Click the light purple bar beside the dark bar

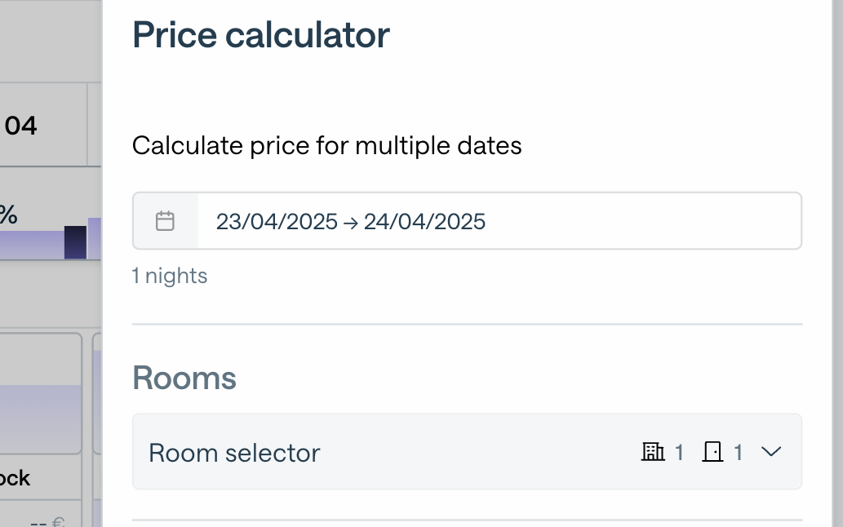(95, 238)
